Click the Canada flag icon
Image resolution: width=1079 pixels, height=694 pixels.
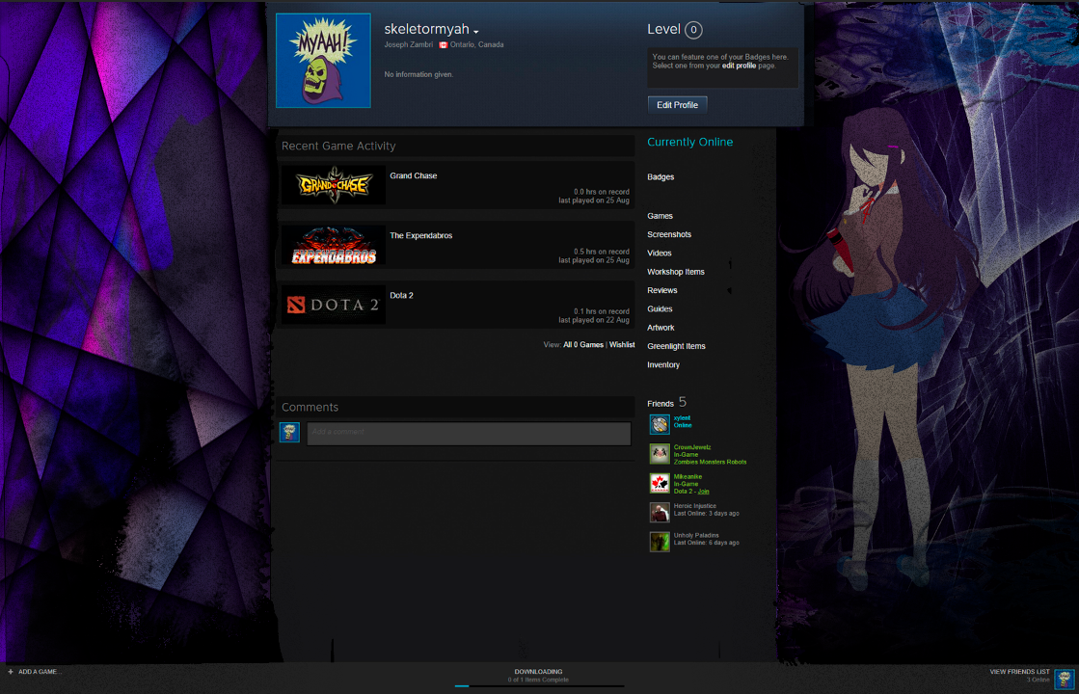click(444, 45)
